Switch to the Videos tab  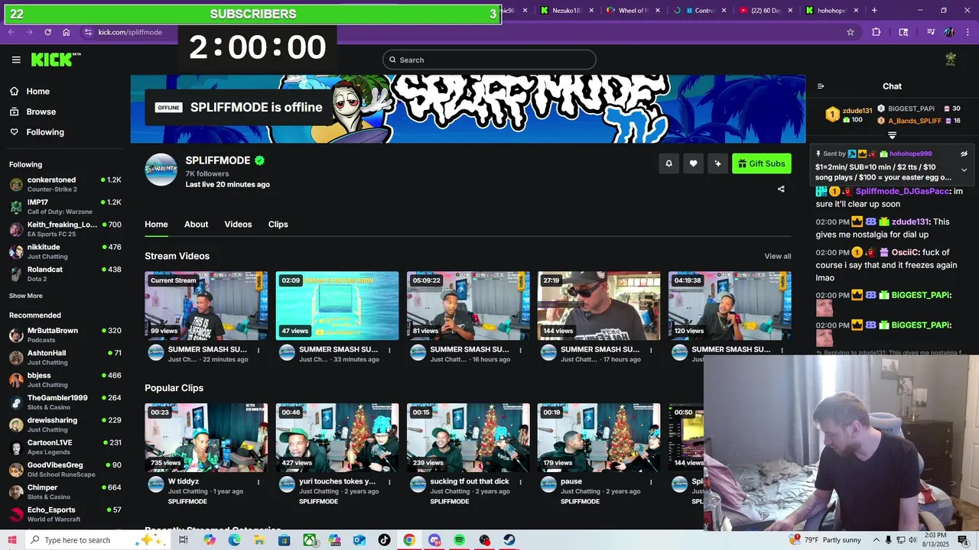coord(238,224)
